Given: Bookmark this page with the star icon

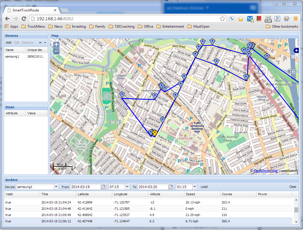Looking at the screenshot, I should (222, 19).
